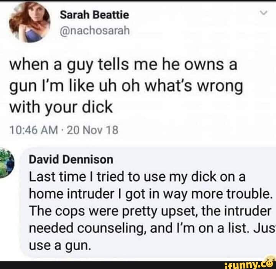Open David Dennison's round avatar
The width and height of the screenshot is (276, 269).
6,163
